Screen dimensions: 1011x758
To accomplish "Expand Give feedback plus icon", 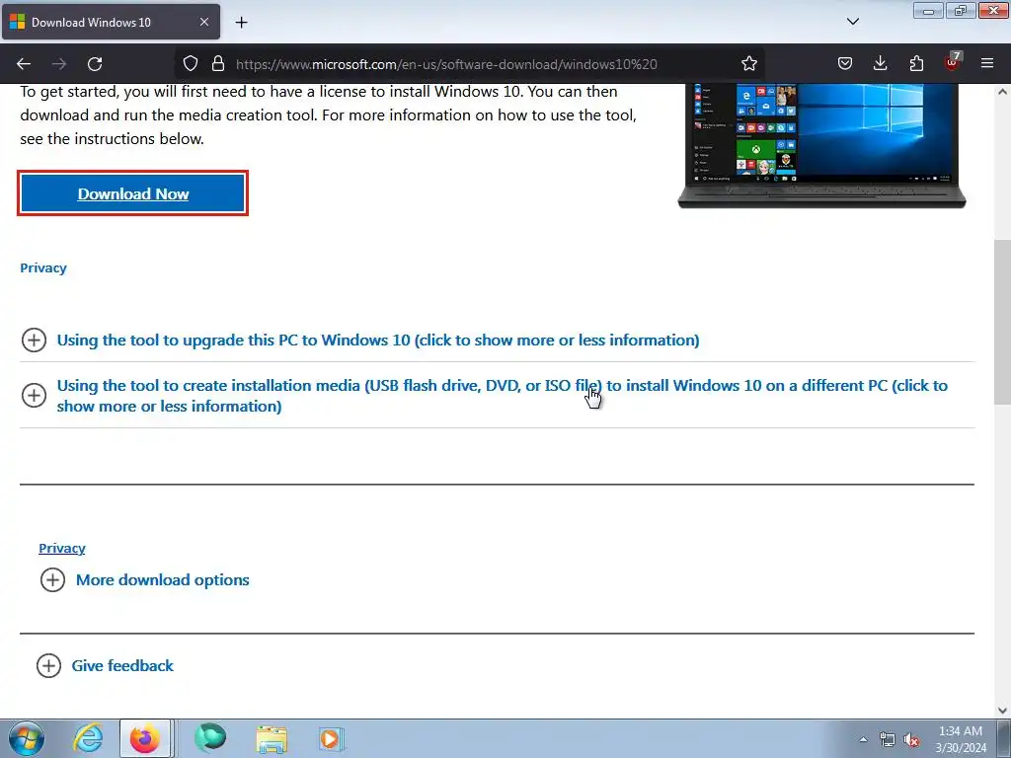I will 48,666.
